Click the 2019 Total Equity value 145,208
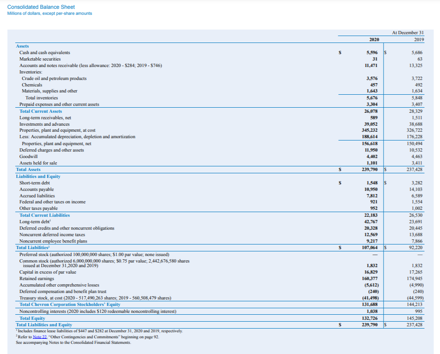Screen dimensions: 440x354 pyautogui.click(x=415, y=318)
